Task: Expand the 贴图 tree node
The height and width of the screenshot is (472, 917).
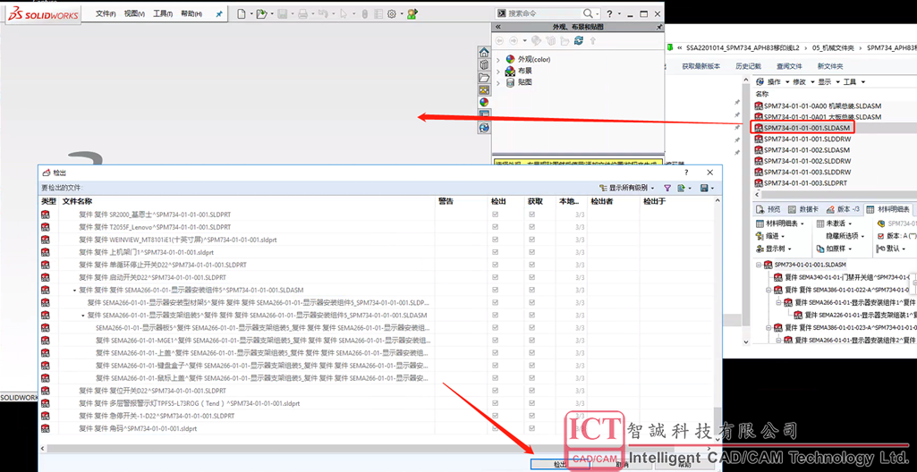Action: coord(498,83)
